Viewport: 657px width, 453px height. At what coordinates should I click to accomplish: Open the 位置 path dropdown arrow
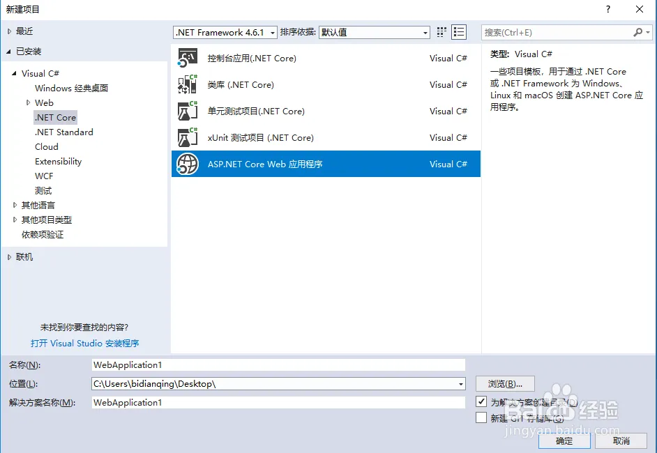tap(460, 384)
